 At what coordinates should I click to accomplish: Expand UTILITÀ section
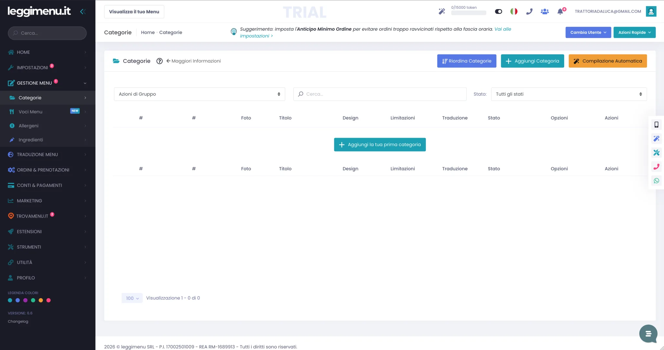(x=48, y=262)
